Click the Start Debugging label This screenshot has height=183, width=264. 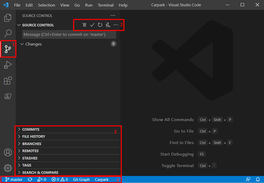[x=177, y=154]
